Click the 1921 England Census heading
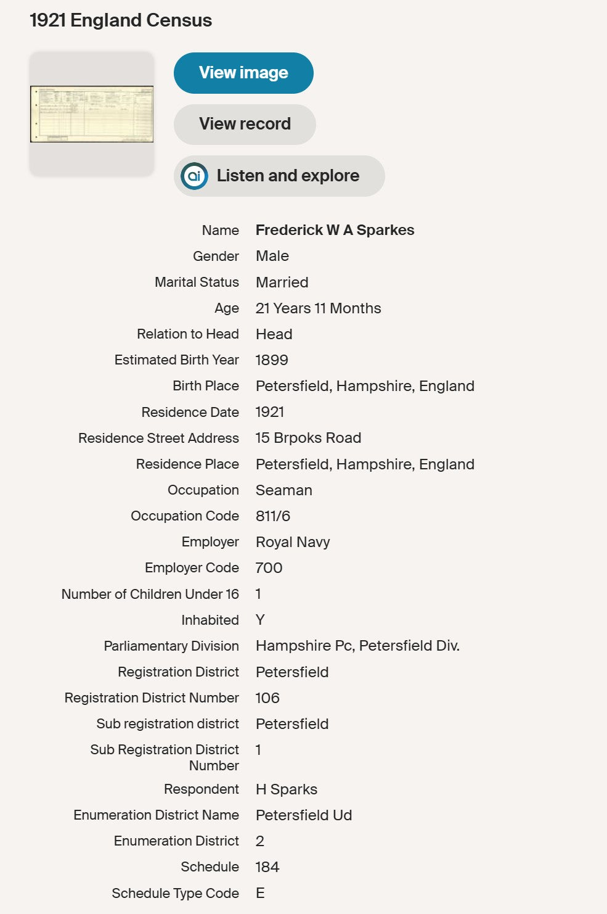Image resolution: width=607 pixels, height=914 pixels. click(x=121, y=20)
